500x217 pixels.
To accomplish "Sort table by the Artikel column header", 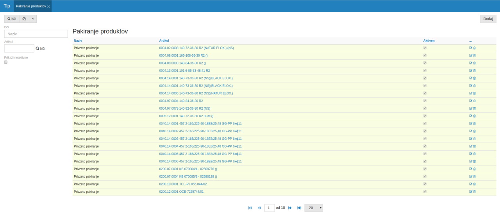I will coord(164,41).
